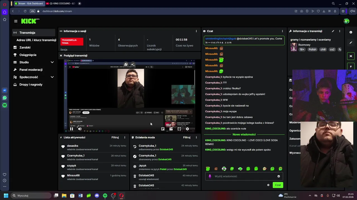
Task: Click the Polish tag chip
Action: pyautogui.click(x=312, y=49)
